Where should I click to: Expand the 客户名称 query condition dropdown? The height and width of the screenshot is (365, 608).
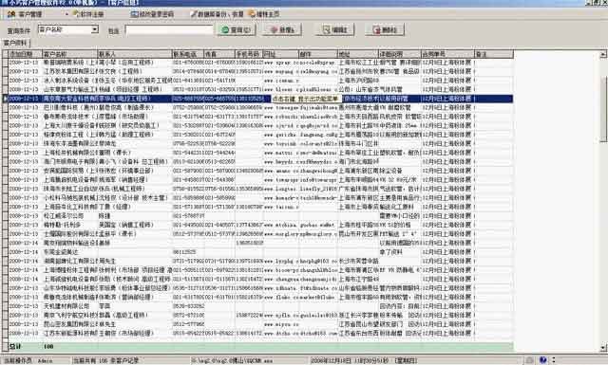pos(95,29)
